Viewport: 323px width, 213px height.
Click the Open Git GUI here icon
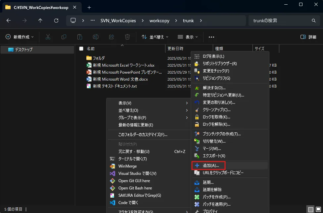pos(113,181)
